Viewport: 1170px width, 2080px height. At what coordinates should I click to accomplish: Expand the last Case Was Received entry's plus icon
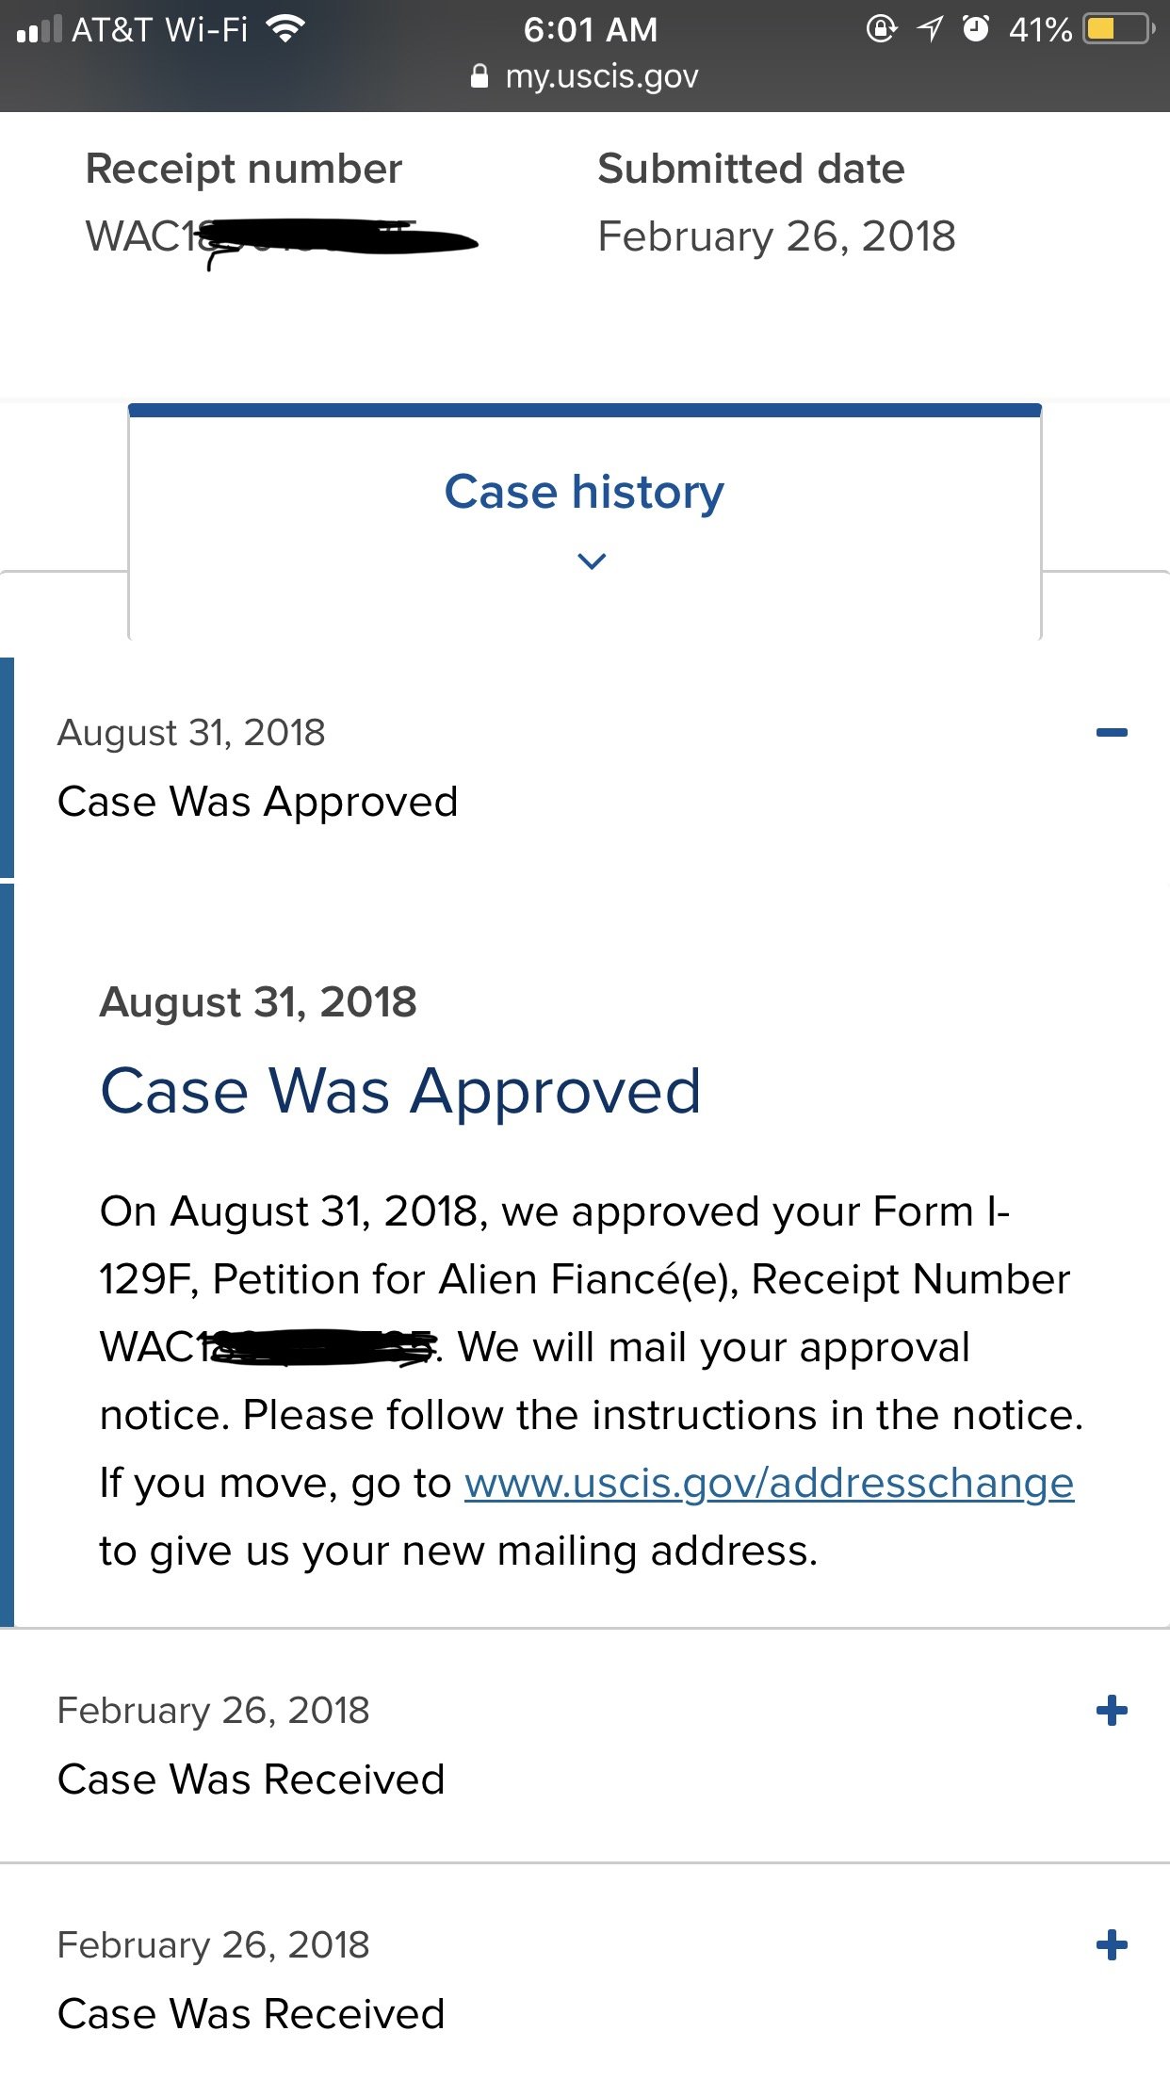1112,1945
